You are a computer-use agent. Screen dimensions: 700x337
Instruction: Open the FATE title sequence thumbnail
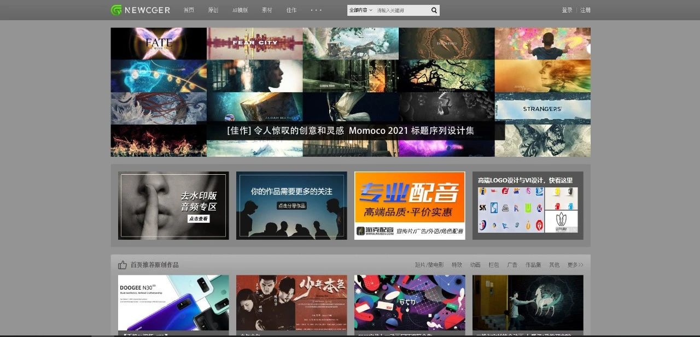(x=159, y=44)
